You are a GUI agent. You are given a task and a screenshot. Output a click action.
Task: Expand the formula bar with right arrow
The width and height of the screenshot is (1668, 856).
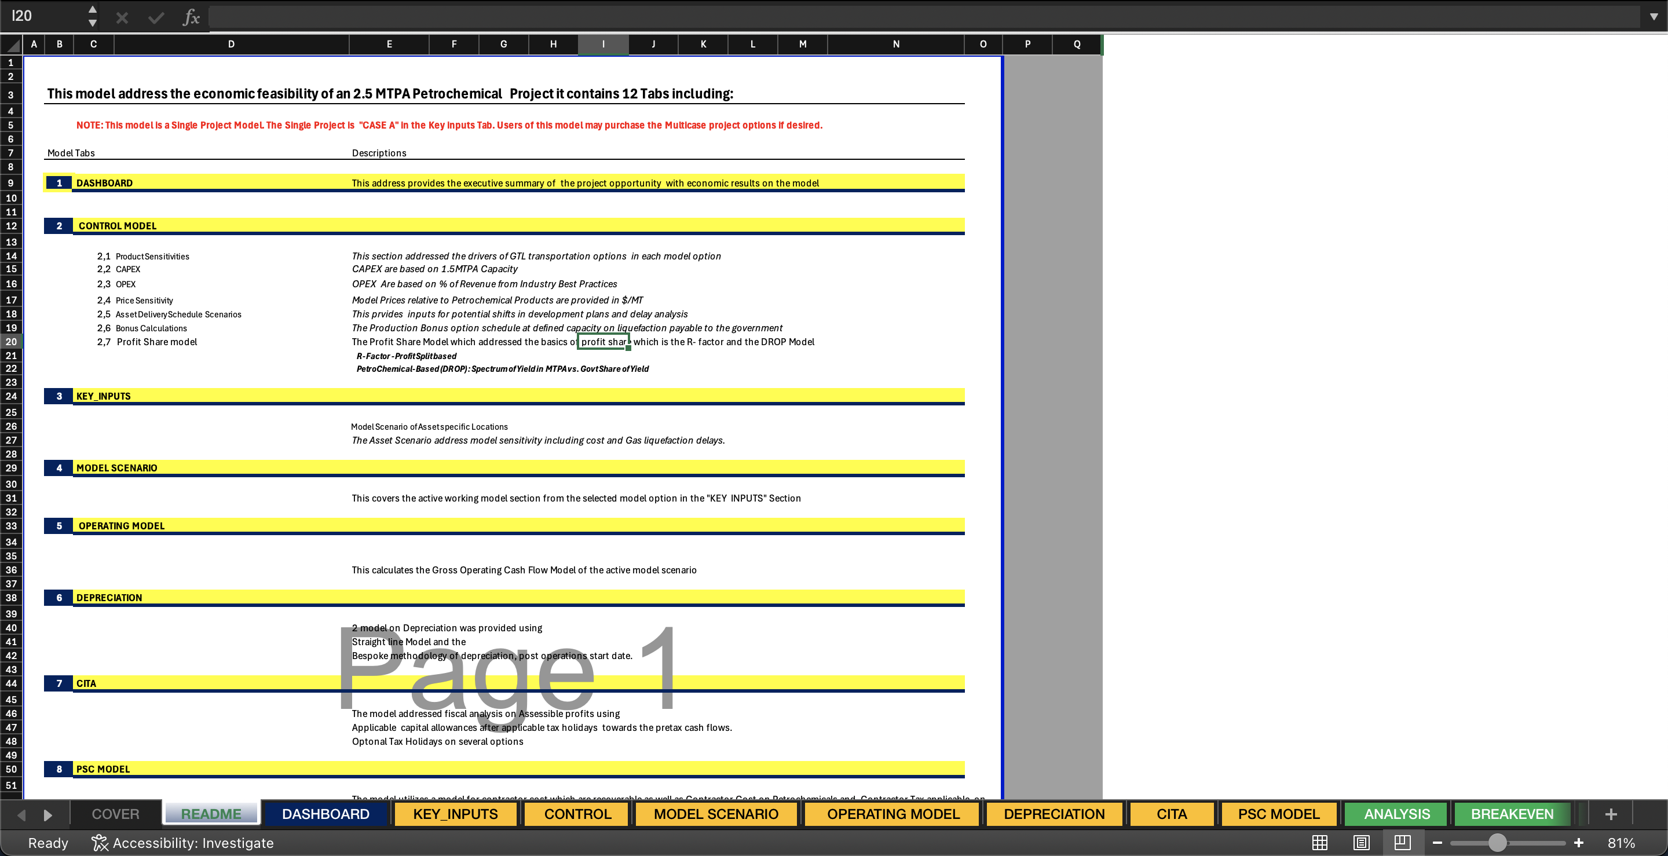click(1654, 17)
